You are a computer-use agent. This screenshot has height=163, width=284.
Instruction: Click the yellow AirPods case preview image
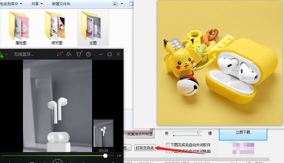220,63
